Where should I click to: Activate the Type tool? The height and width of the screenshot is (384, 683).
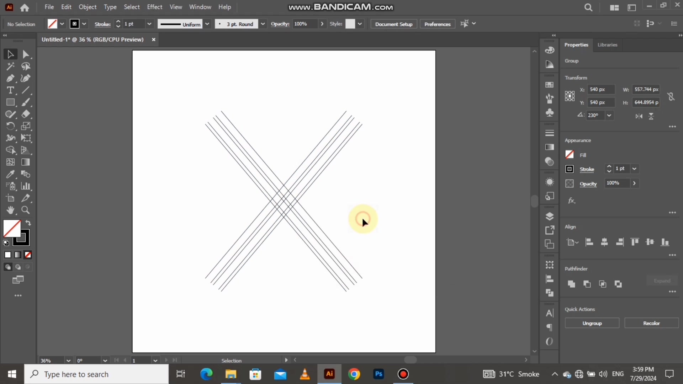pyautogui.click(x=10, y=90)
